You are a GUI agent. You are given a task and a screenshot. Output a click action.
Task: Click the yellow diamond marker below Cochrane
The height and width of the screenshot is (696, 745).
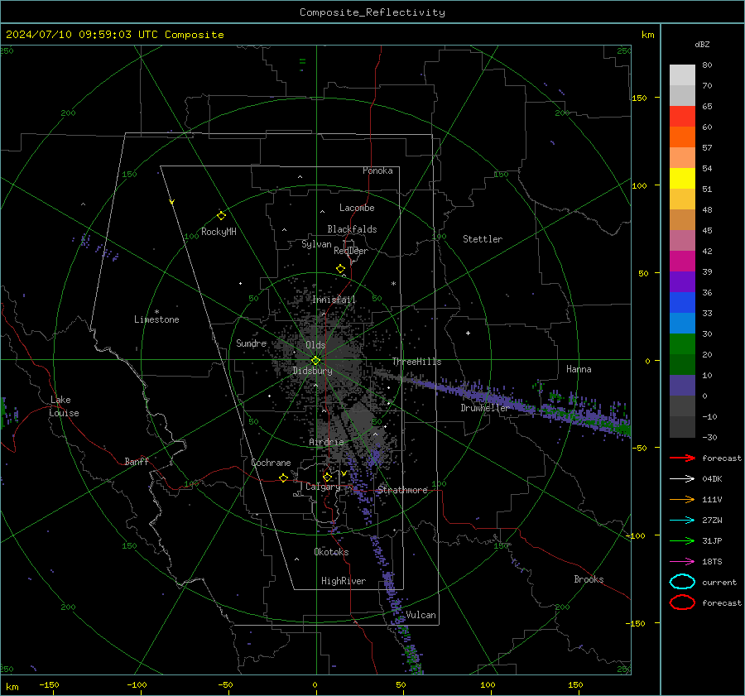click(x=283, y=478)
